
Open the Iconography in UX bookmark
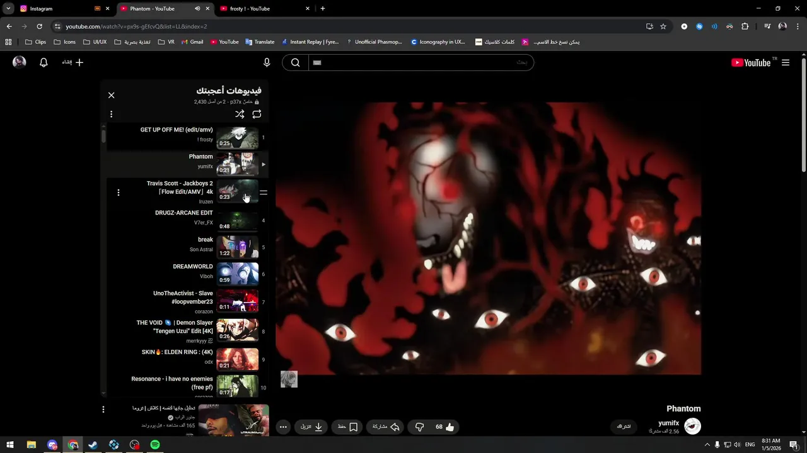click(438, 42)
